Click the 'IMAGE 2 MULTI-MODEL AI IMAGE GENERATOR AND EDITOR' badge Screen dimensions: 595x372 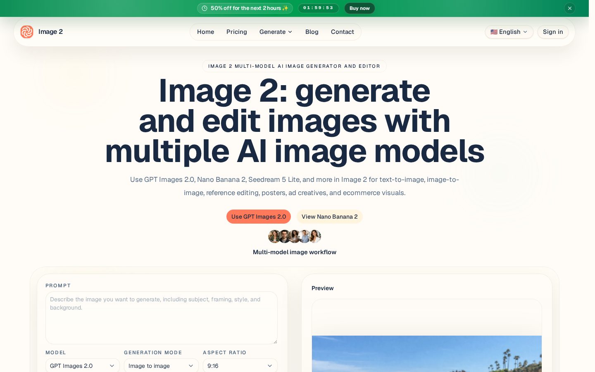click(294, 66)
